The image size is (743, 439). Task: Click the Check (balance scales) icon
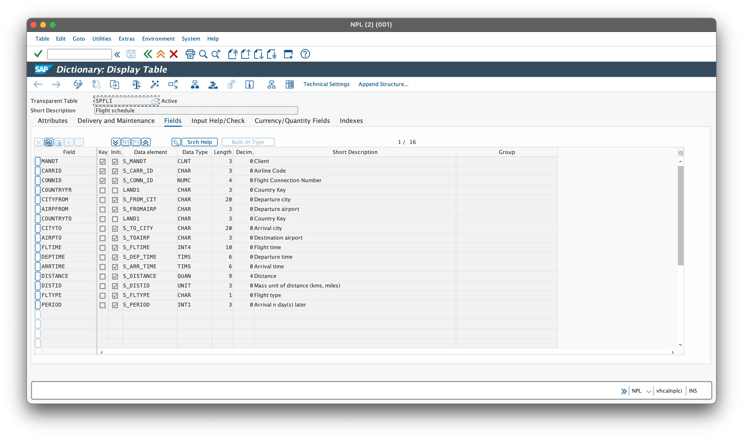136,84
